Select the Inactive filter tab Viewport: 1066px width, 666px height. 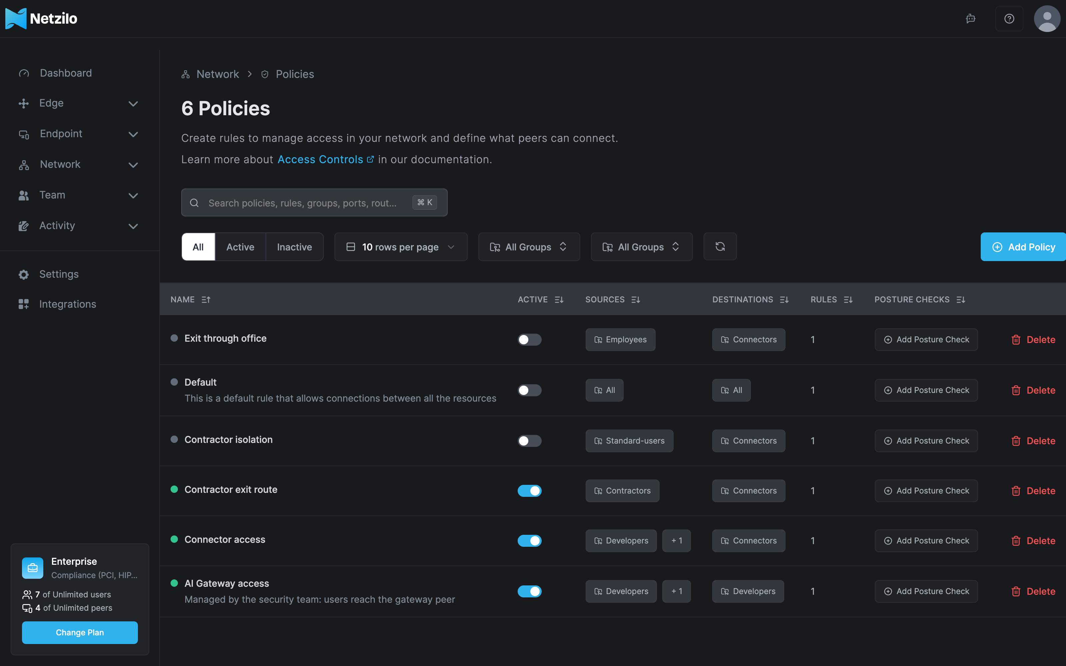(x=294, y=247)
